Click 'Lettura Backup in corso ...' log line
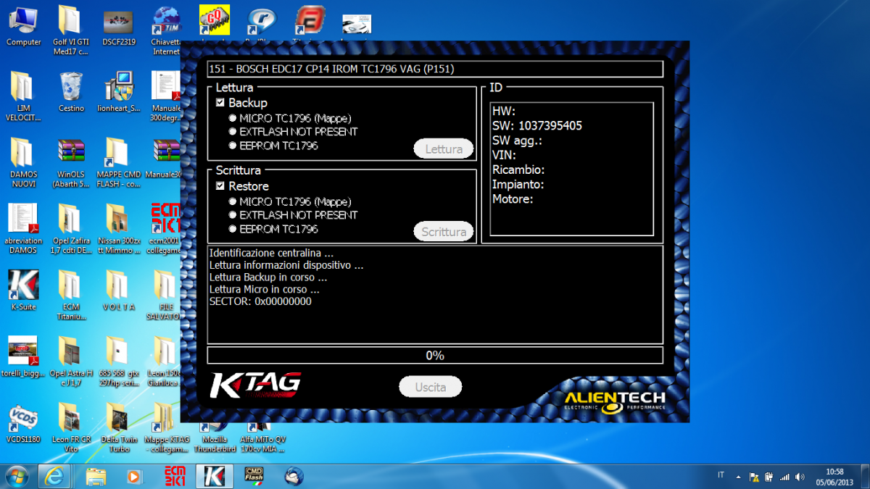 pos(268,277)
